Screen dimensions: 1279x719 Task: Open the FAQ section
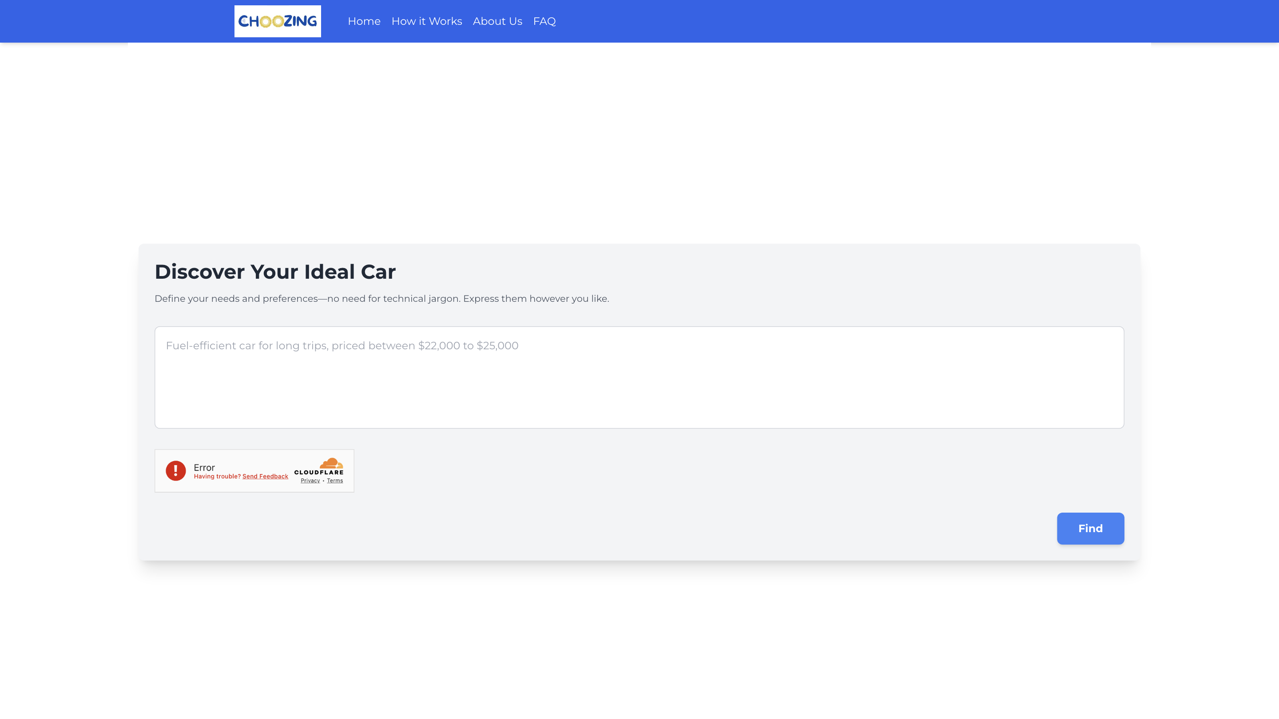tap(544, 21)
